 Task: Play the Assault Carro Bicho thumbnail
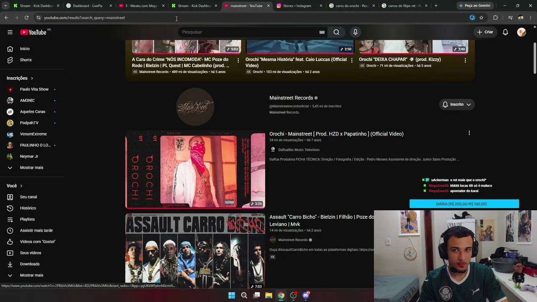(x=195, y=251)
